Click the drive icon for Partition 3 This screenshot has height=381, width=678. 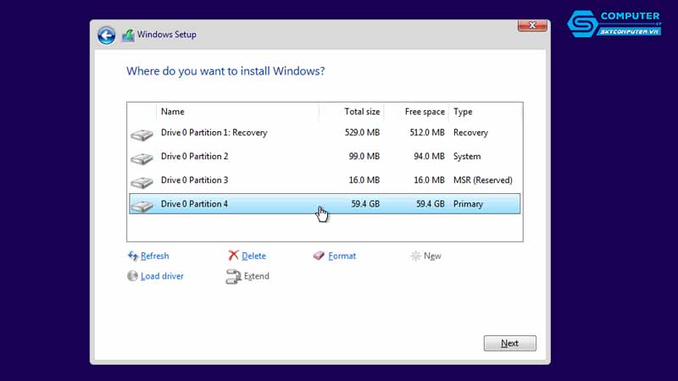142,181
